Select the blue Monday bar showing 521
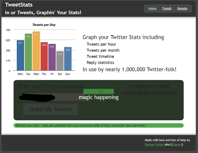The height and width of the screenshot is (153, 198). tap(20, 55)
